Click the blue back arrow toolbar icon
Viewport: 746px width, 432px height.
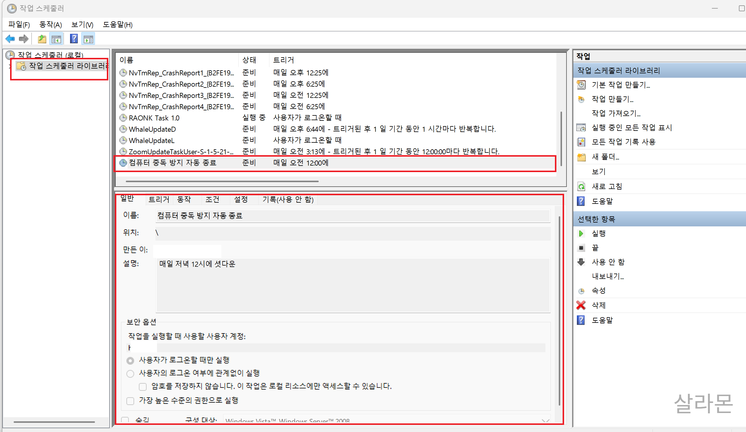pyautogui.click(x=10, y=39)
